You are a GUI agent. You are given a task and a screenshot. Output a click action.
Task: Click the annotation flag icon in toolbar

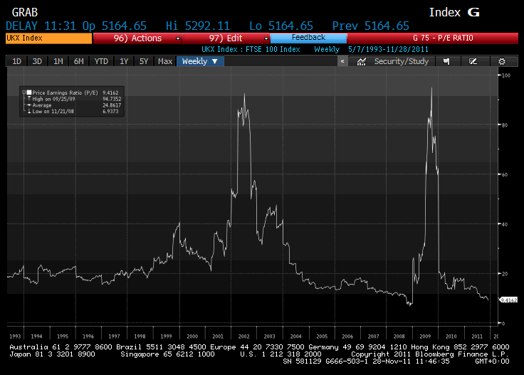click(x=446, y=62)
